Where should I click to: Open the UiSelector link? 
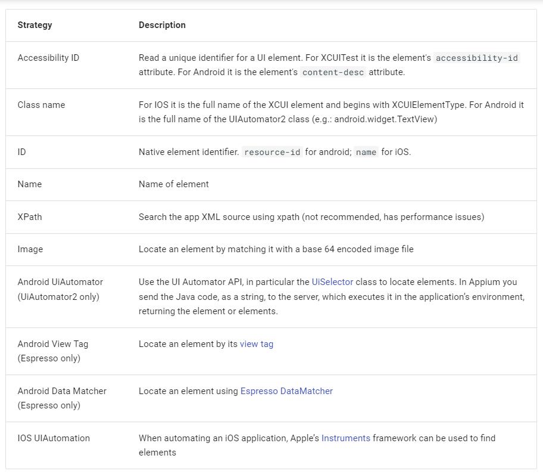tap(332, 282)
